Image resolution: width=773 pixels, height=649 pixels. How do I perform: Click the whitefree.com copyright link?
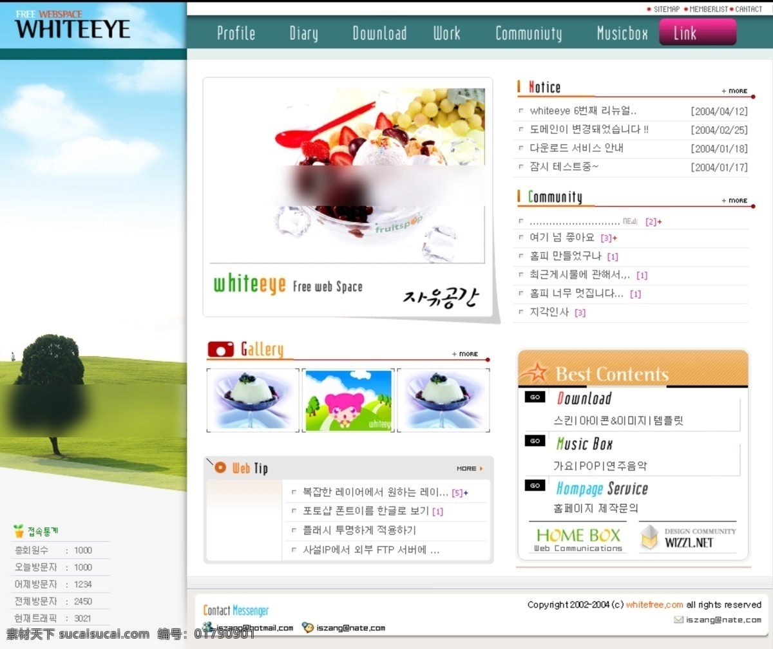click(x=654, y=605)
